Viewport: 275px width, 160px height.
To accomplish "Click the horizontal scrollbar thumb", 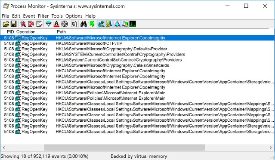I will pyautogui.click(x=124, y=148).
